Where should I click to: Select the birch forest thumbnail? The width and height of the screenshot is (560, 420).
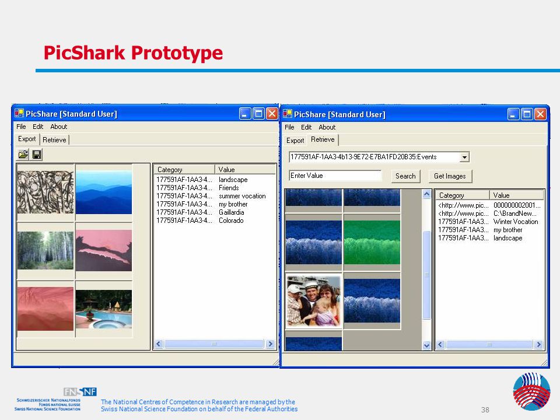(45, 250)
